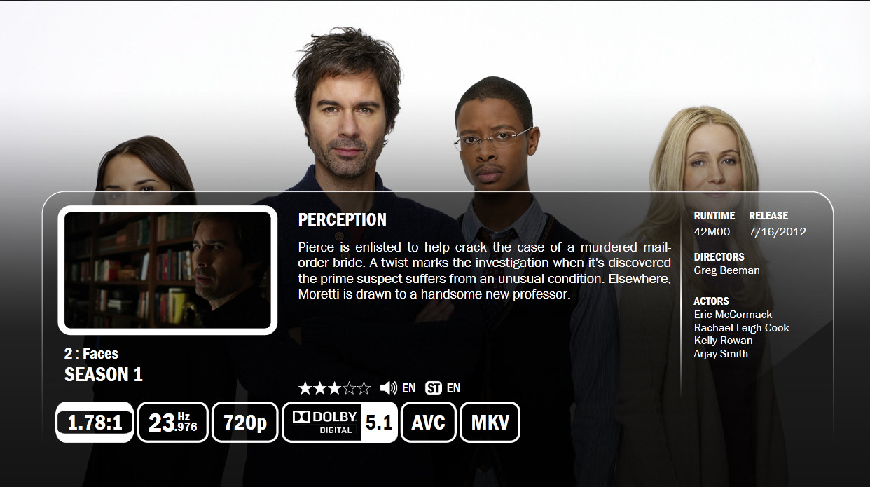The image size is (870, 487).
Task: Click the ST subtitle icon
Action: coord(434,388)
